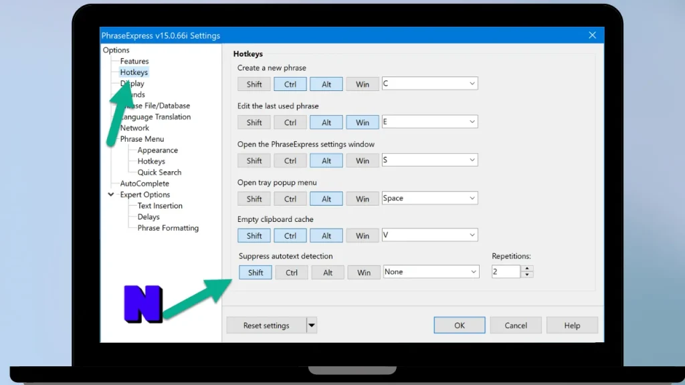Screen dimensions: 685x385
Task: Collapse the Expert Options tree node
Action: (111, 195)
